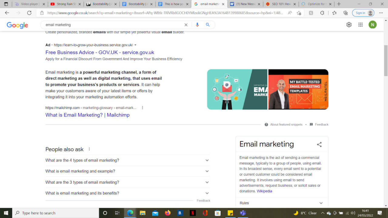Toggle Read aloud icon in address bar

click(x=290, y=13)
